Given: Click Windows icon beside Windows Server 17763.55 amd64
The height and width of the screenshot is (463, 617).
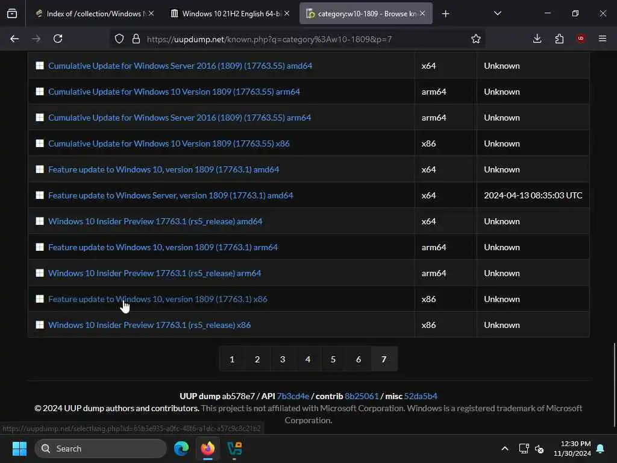Looking at the screenshot, I should (40, 66).
